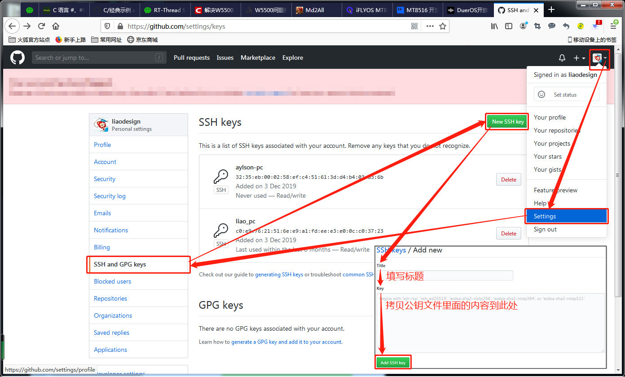
Task: Bookmark this page with star icon
Action: [x=443, y=26]
